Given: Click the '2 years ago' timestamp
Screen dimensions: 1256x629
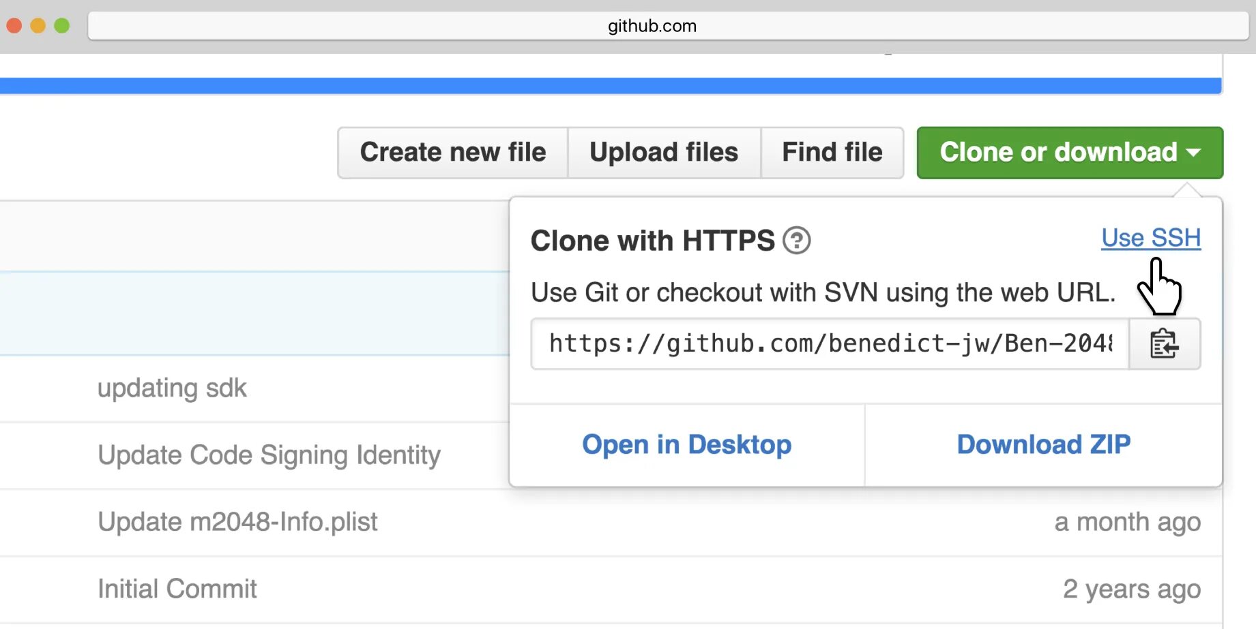Looking at the screenshot, I should click(x=1132, y=589).
